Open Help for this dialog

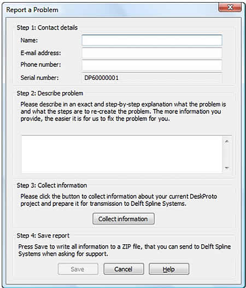(169, 269)
